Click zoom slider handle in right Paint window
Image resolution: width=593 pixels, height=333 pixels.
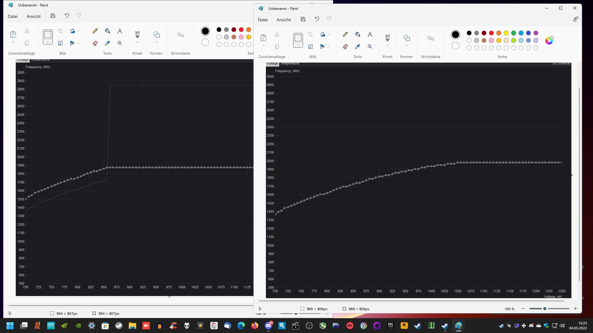click(545, 309)
